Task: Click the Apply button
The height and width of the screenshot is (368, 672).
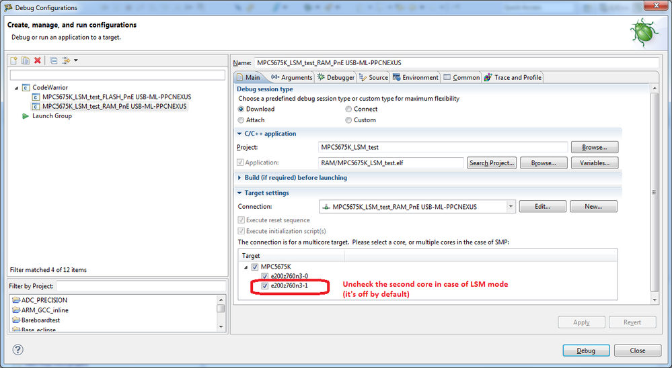Action: [582, 322]
